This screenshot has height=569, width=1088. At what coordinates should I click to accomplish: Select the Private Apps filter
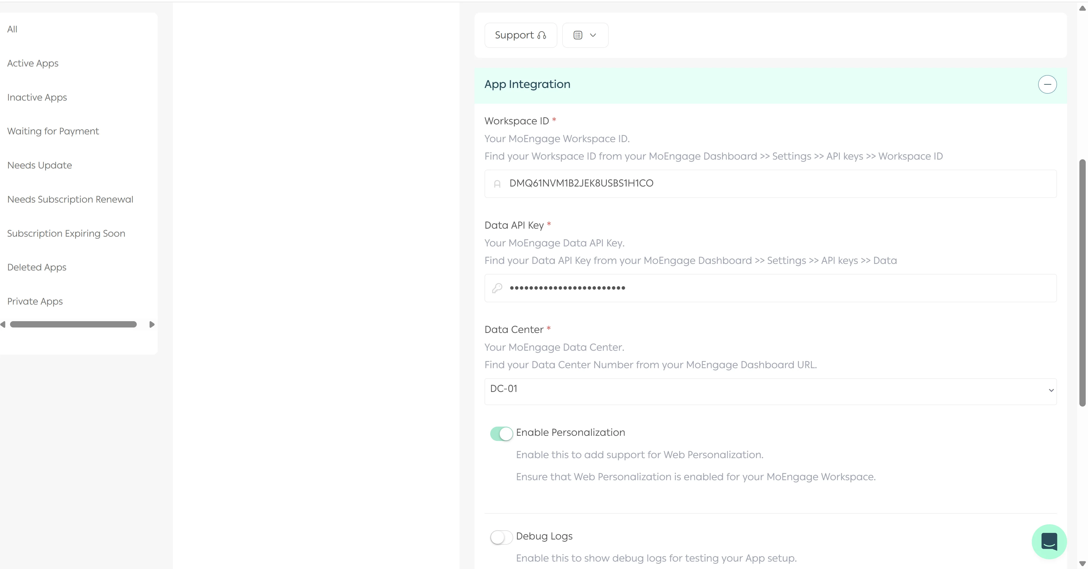(35, 301)
